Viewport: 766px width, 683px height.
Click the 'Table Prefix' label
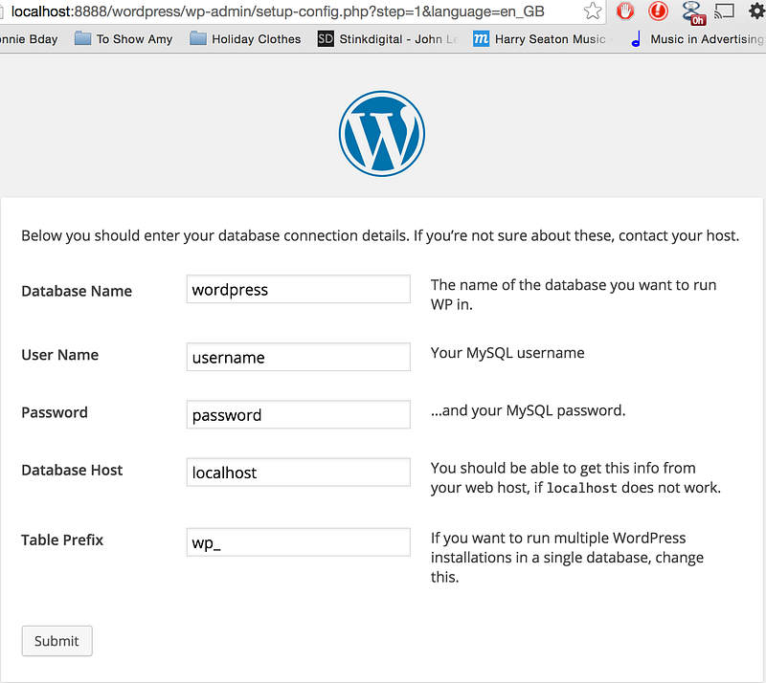pos(62,540)
